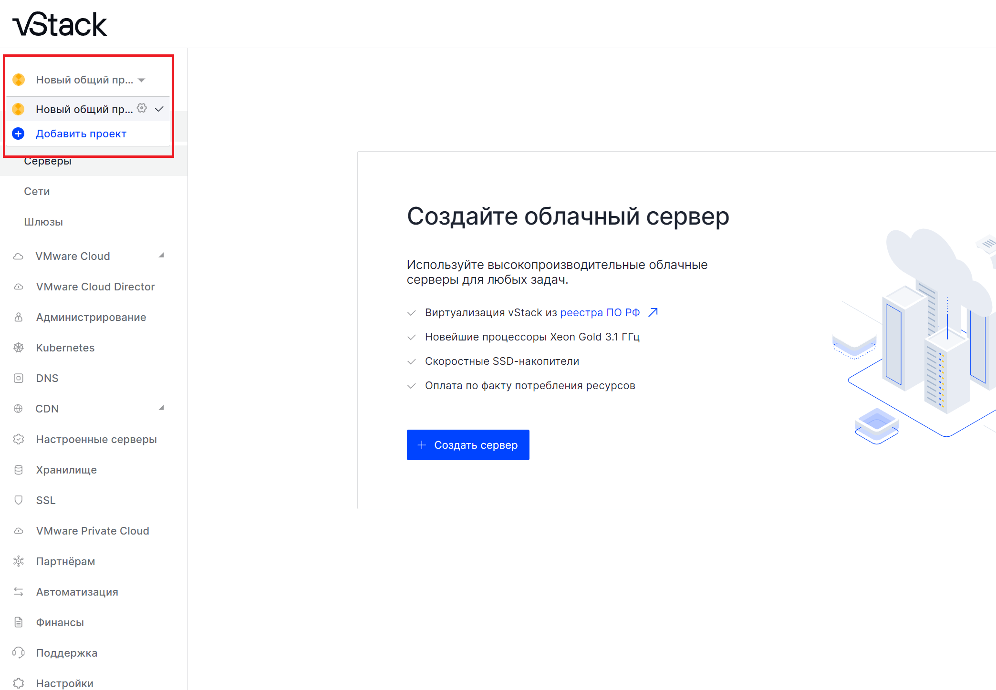
Task: Open the Поддержка section
Action: click(x=67, y=653)
